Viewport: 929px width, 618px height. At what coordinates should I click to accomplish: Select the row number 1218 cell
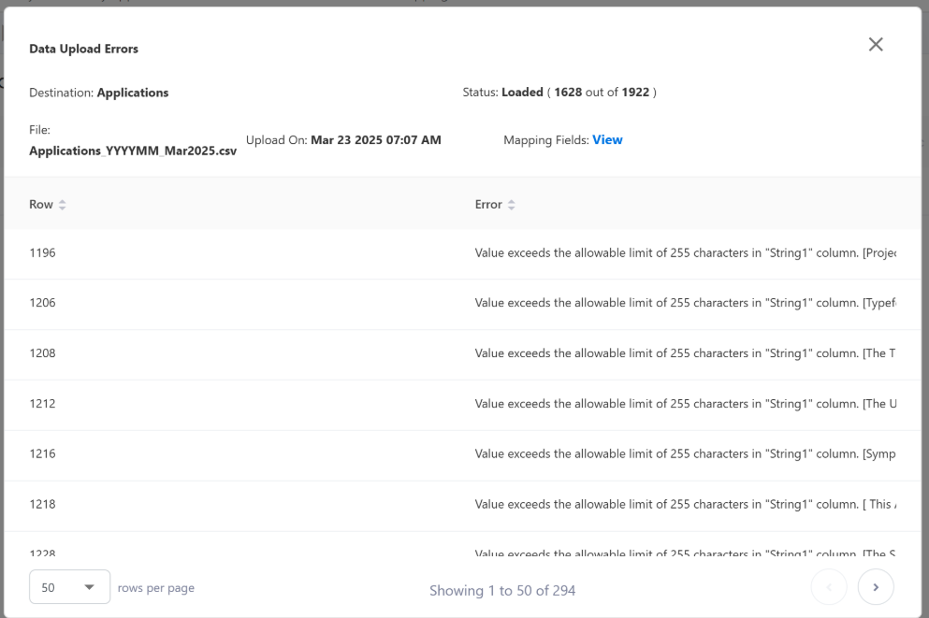(43, 506)
